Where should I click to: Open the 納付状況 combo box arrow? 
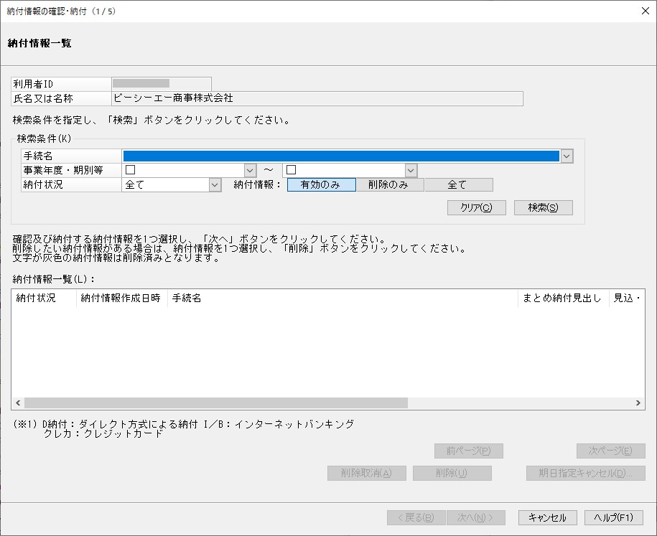click(x=215, y=184)
